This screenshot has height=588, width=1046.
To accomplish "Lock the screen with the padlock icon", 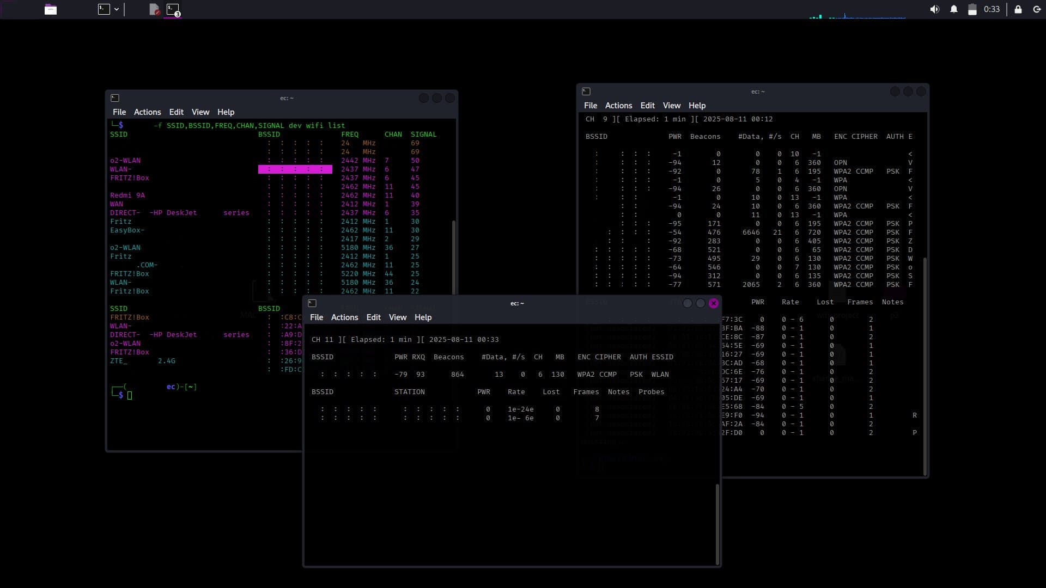I will coord(1018,9).
